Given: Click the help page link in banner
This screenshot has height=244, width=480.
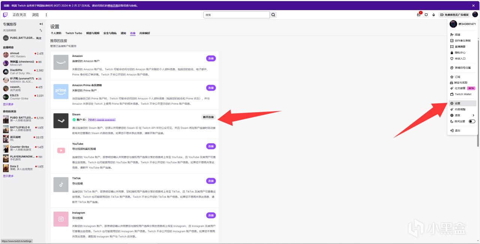Looking at the screenshot, I should click(x=113, y=6).
